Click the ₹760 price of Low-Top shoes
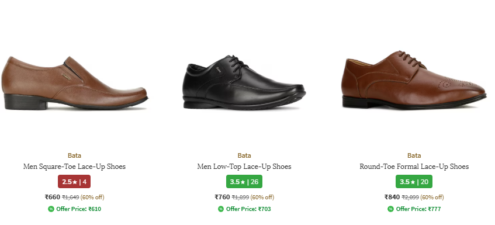This screenshot has width=495, height=225. click(222, 197)
